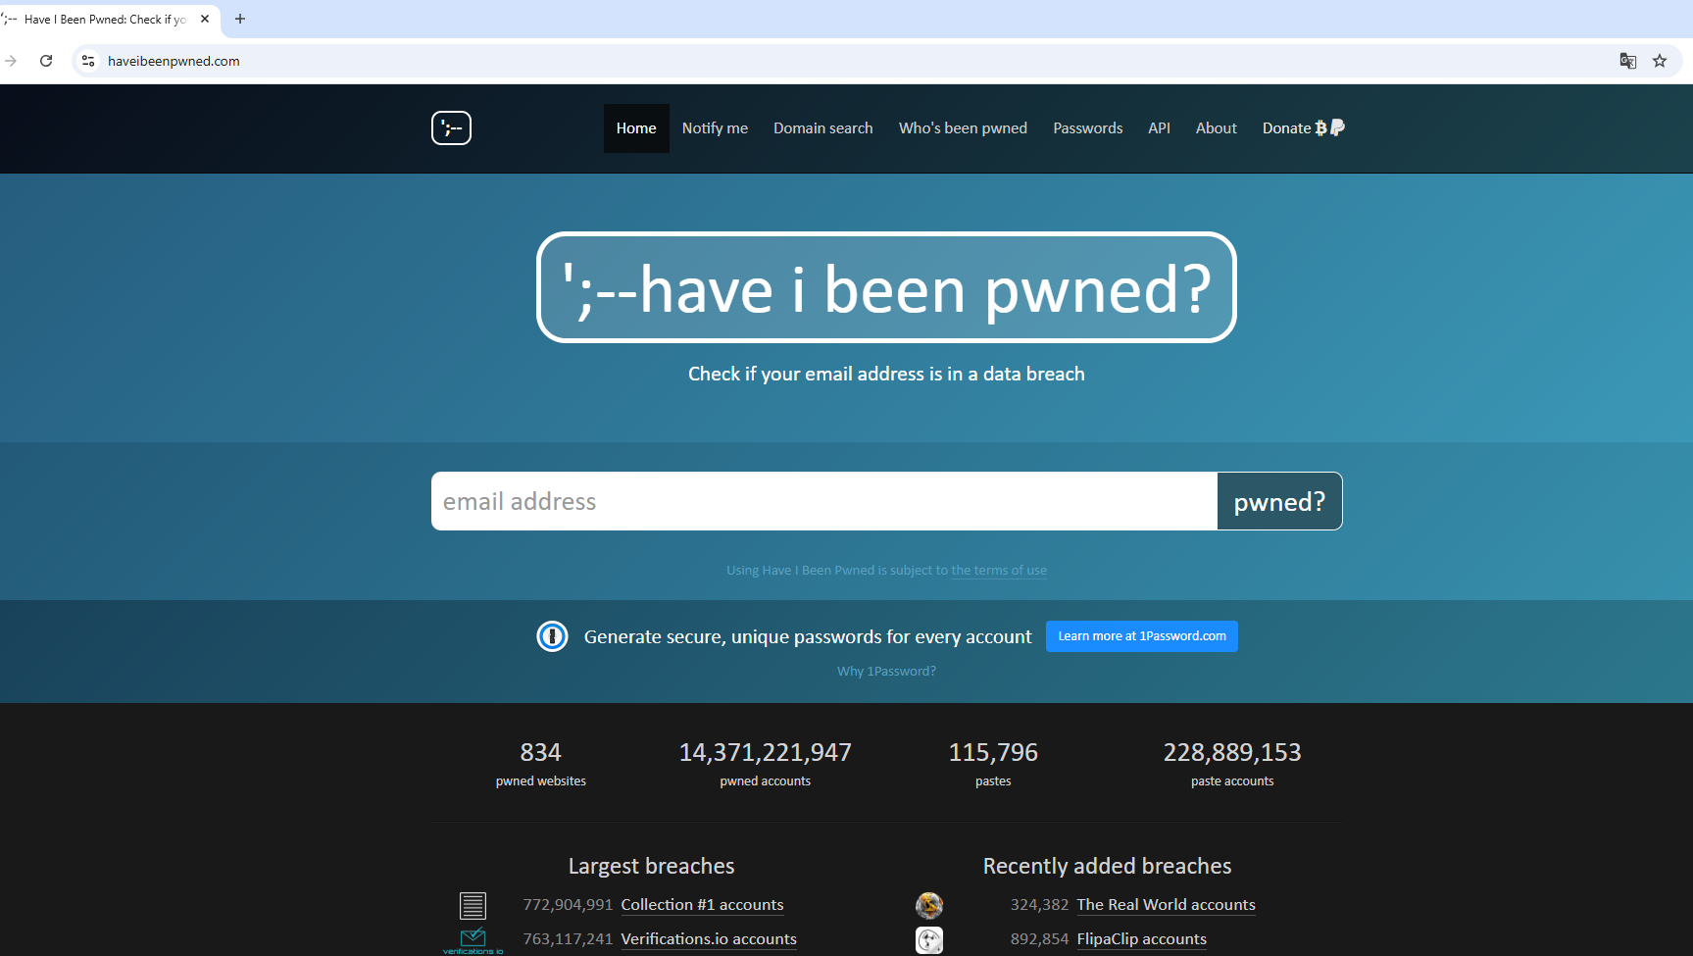Focus the email address input field

tap(823, 501)
